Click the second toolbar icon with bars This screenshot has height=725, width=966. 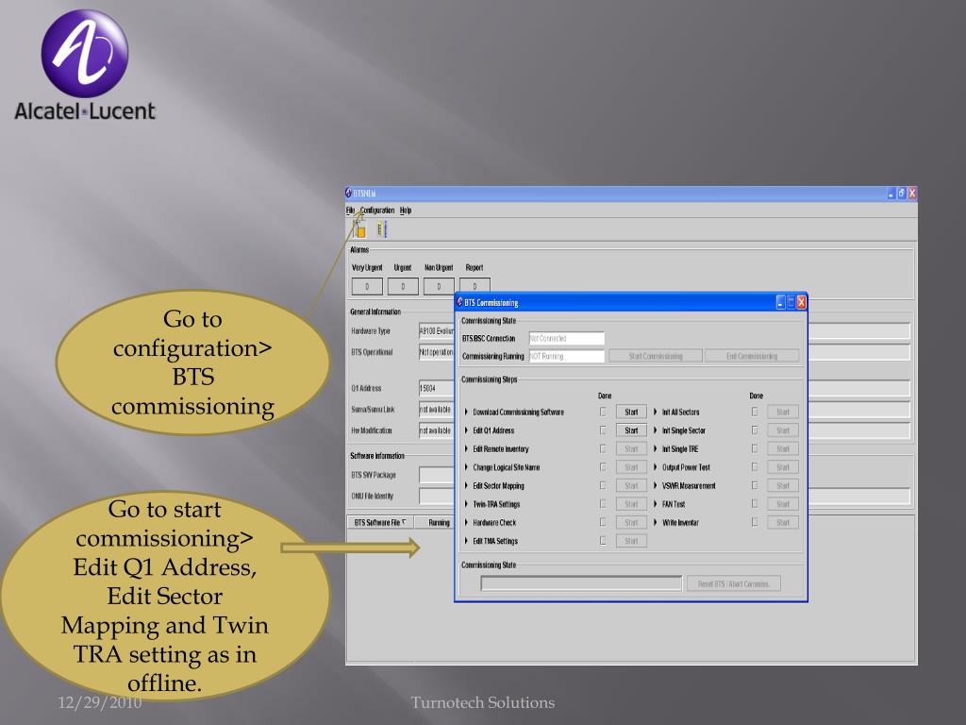pos(381,229)
